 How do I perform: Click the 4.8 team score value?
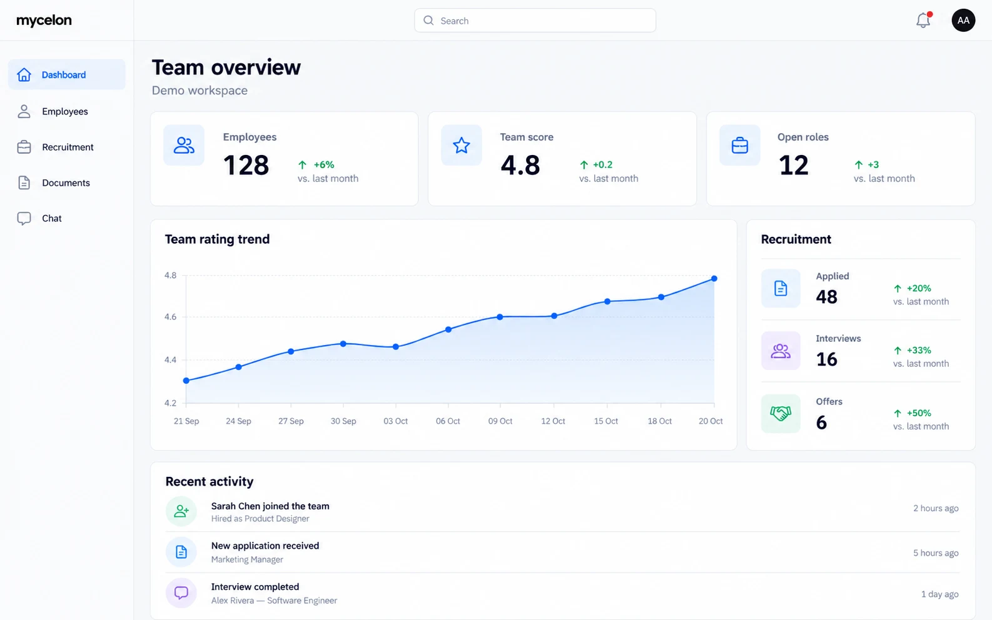(520, 166)
